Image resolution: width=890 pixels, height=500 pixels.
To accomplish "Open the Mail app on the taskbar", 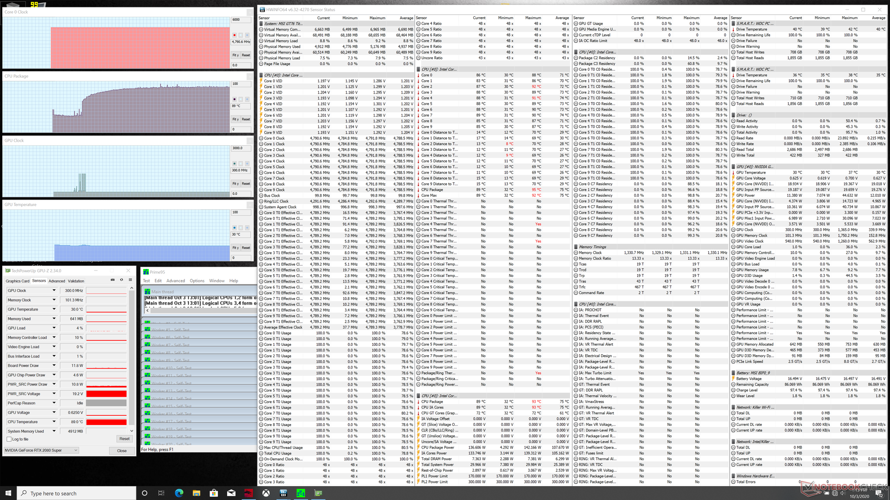I will (x=231, y=493).
